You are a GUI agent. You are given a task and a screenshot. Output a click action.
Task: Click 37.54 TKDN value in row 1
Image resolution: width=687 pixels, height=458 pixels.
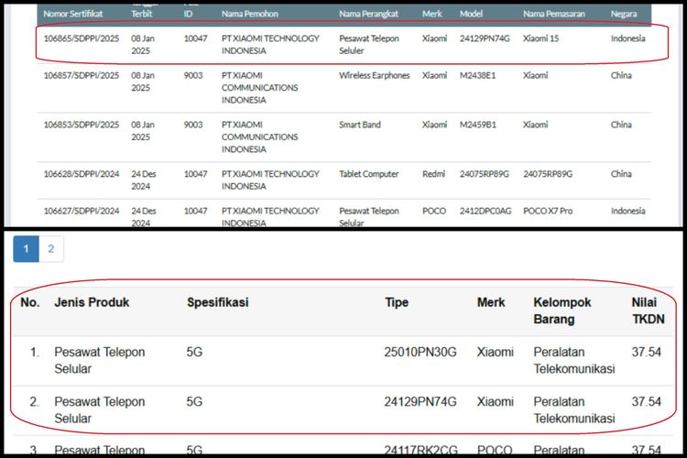tap(647, 352)
